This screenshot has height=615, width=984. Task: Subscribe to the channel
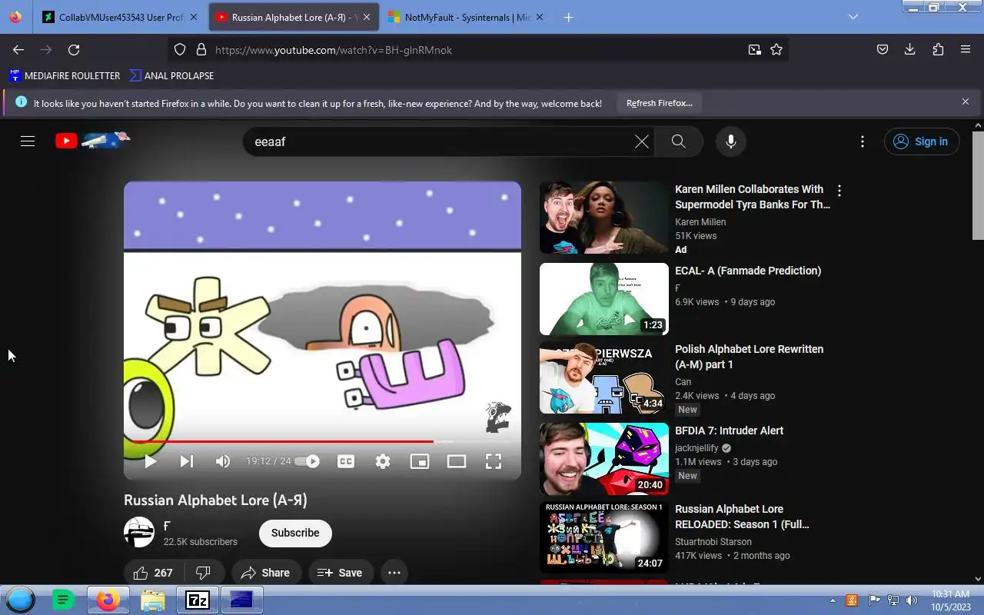coord(295,533)
